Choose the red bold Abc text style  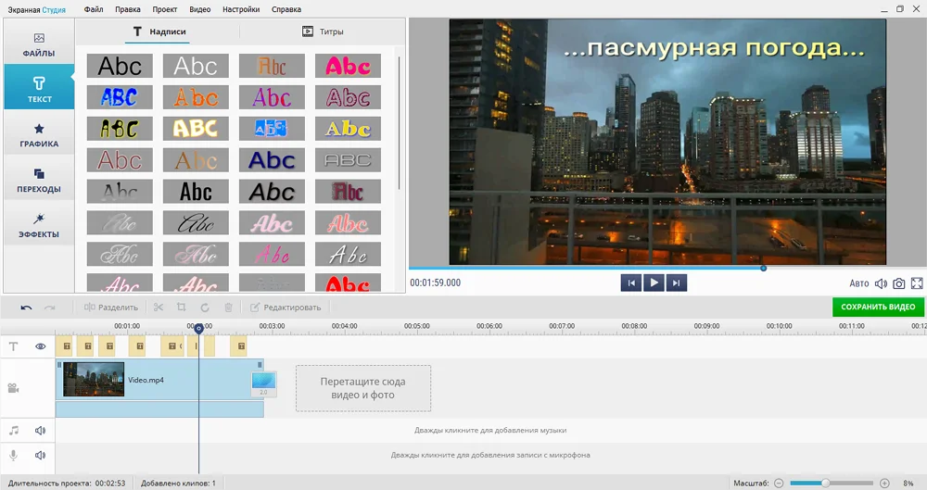click(x=348, y=283)
